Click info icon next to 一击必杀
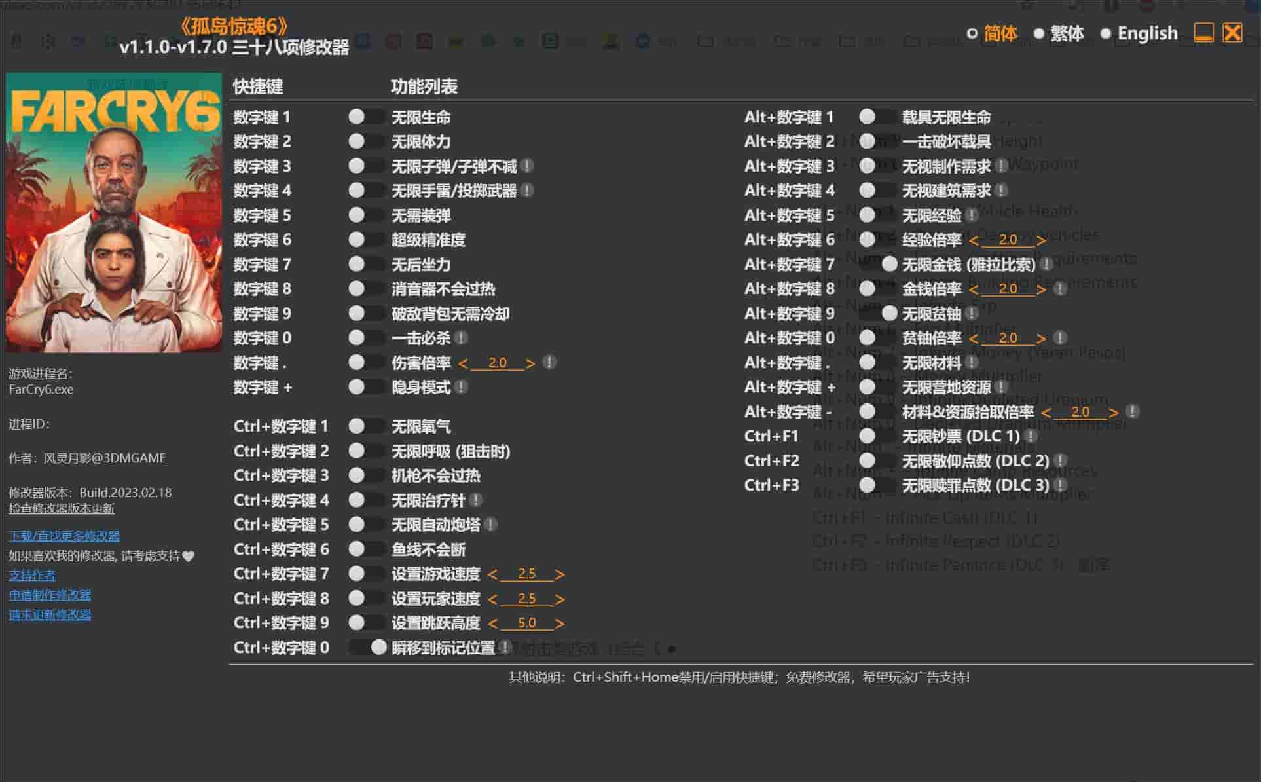Image resolution: width=1261 pixels, height=782 pixels. (x=461, y=338)
